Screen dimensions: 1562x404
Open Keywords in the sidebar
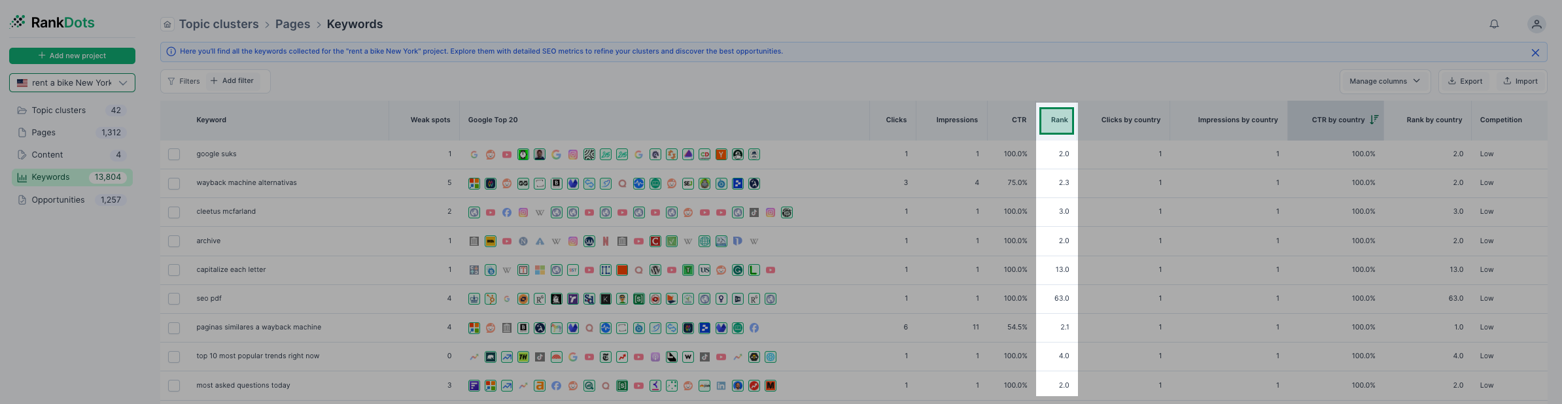(72, 177)
